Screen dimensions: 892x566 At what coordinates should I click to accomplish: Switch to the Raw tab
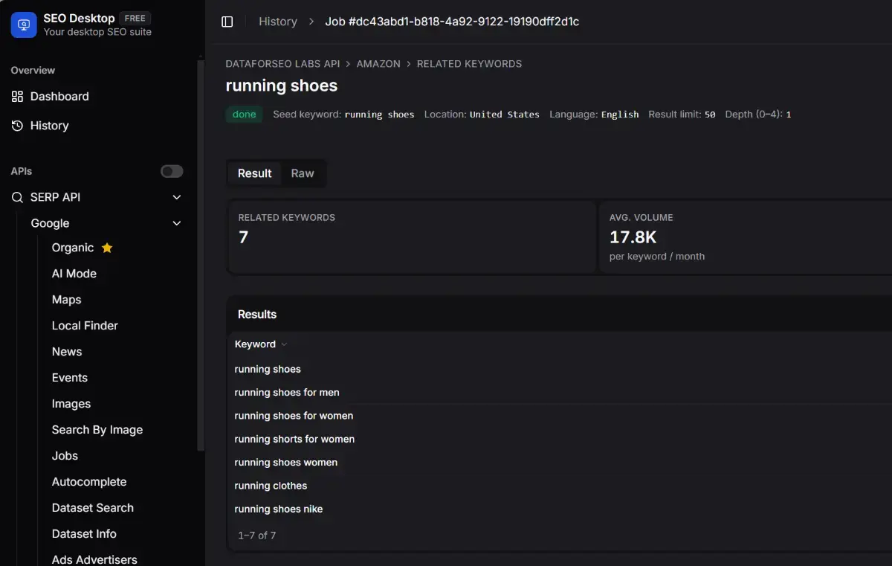(x=302, y=173)
